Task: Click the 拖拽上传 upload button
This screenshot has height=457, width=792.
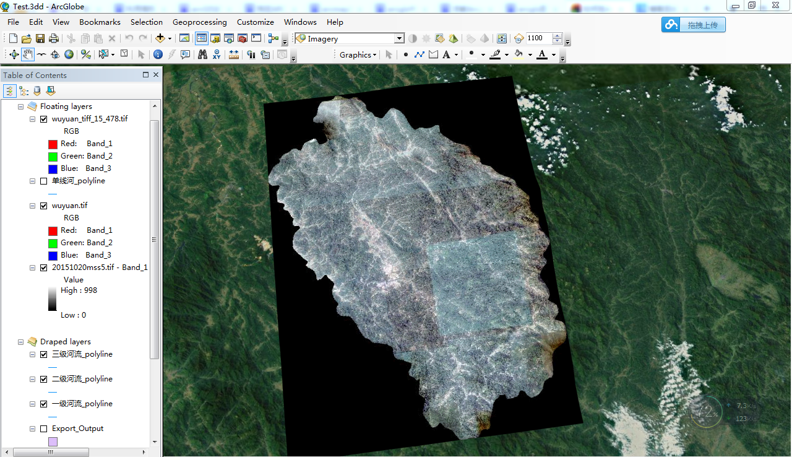Action: point(693,25)
